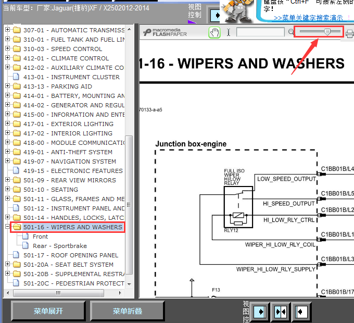Click the horizontal scrollbar thumb

pyautogui.click(x=58, y=293)
